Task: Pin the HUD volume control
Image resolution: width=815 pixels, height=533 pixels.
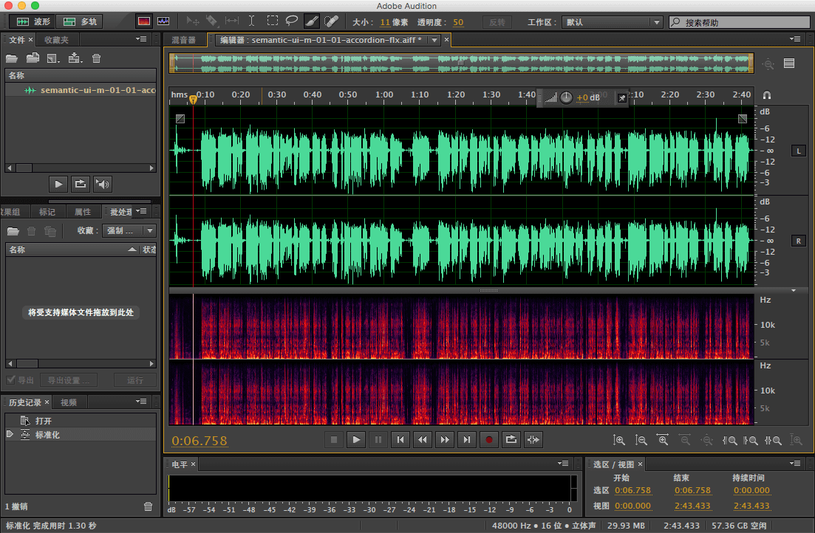Action: click(x=621, y=97)
